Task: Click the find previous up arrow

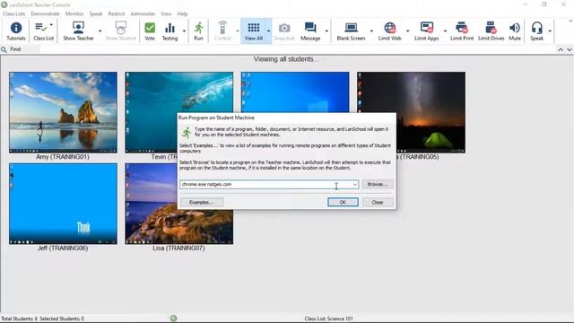Action: point(561,49)
